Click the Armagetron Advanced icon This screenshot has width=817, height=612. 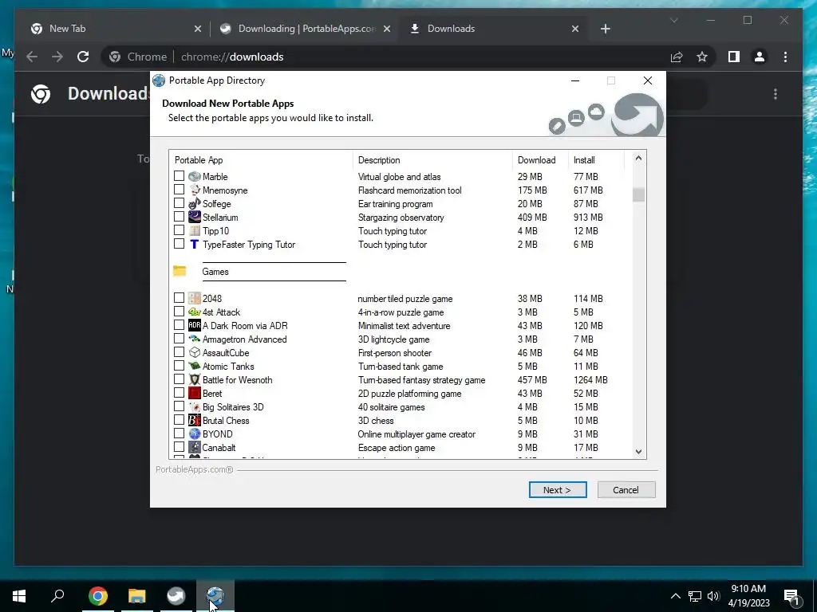pyautogui.click(x=195, y=339)
